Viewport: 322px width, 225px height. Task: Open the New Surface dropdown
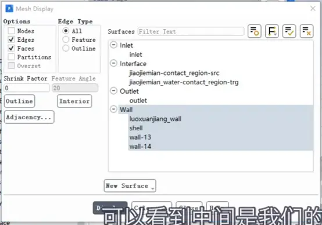point(130,185)
